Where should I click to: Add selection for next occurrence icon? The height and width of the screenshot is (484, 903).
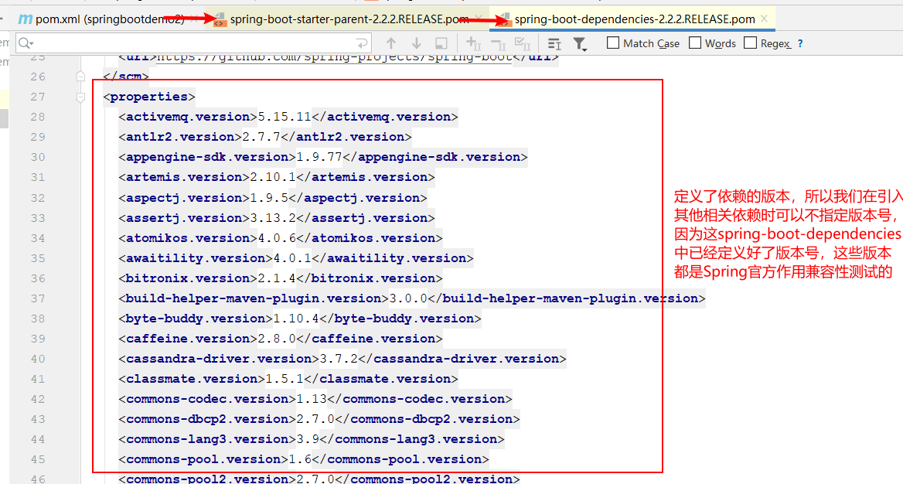(x=473, y=43)
